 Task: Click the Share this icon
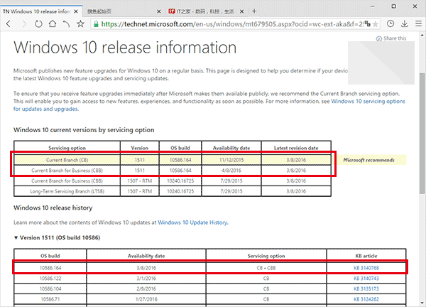click(x=379, y=38)
